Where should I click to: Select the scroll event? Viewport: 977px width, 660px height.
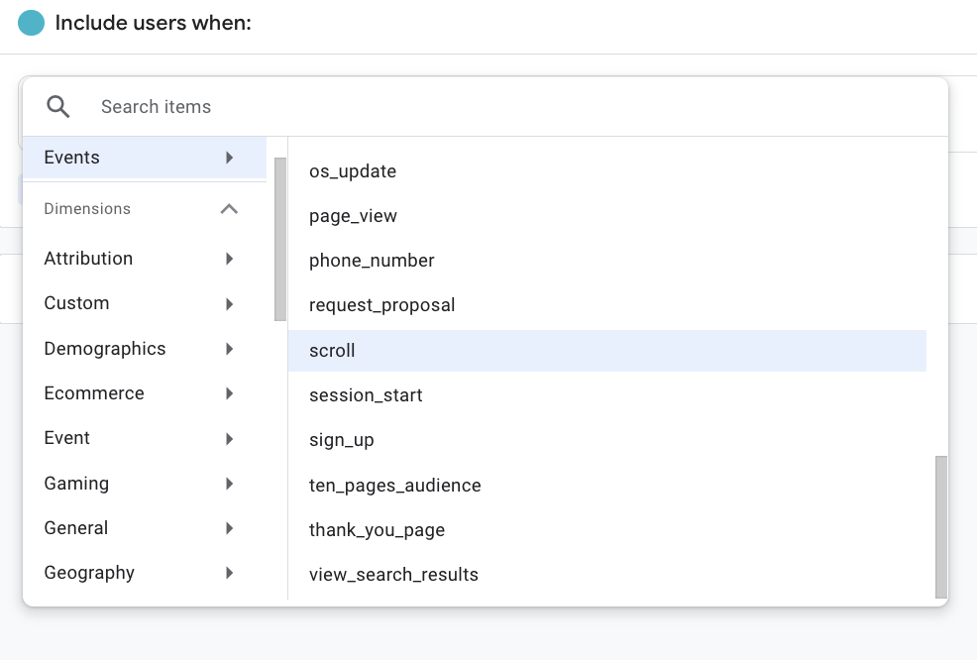click(607, 351)
